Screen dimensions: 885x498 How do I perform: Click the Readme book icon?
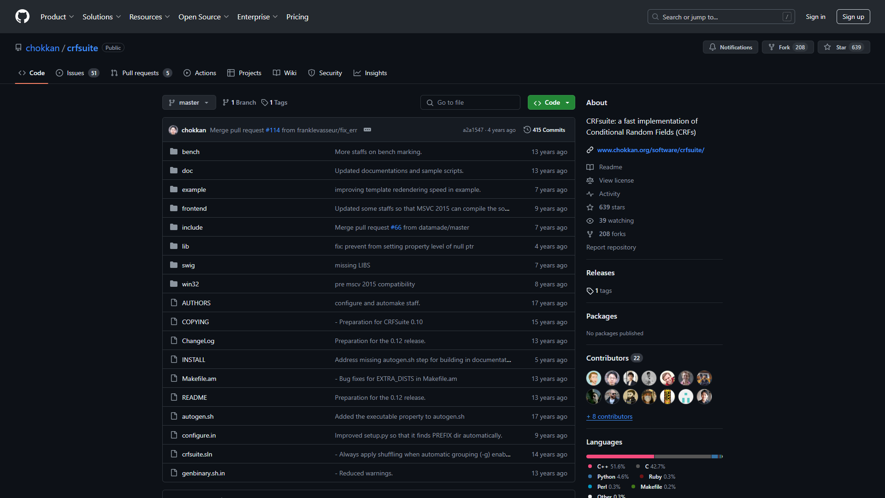590,167
